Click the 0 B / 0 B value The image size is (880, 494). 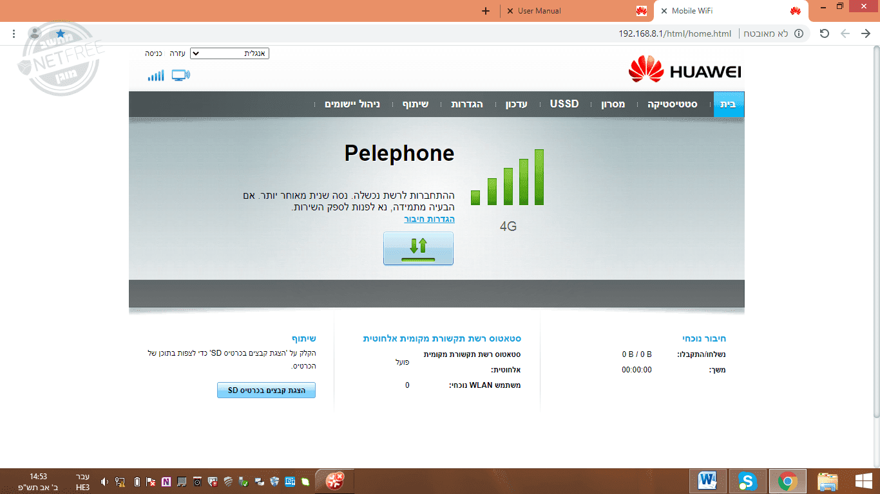coord(636,354)
